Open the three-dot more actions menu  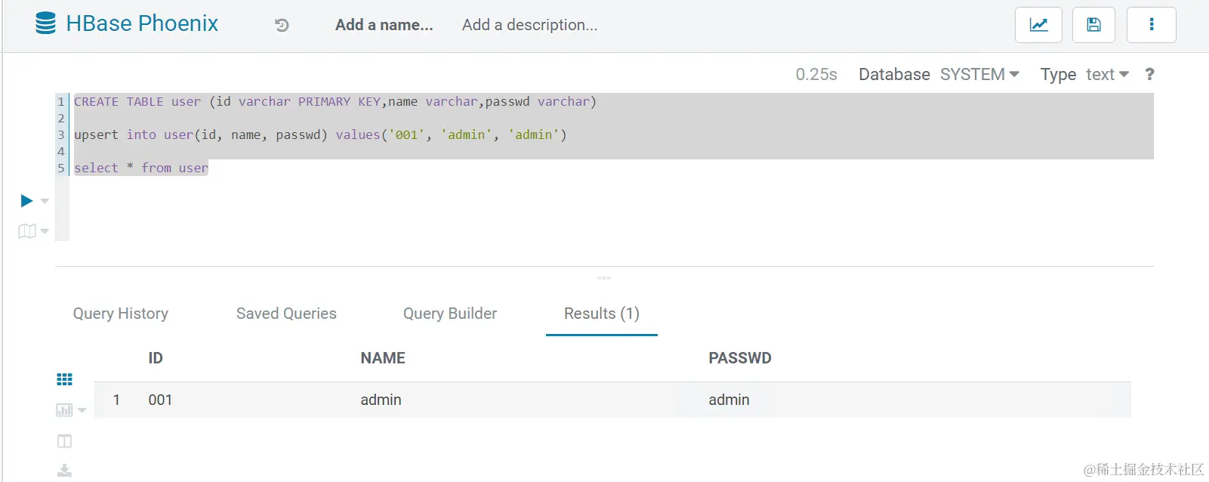tap(1151, 25)
